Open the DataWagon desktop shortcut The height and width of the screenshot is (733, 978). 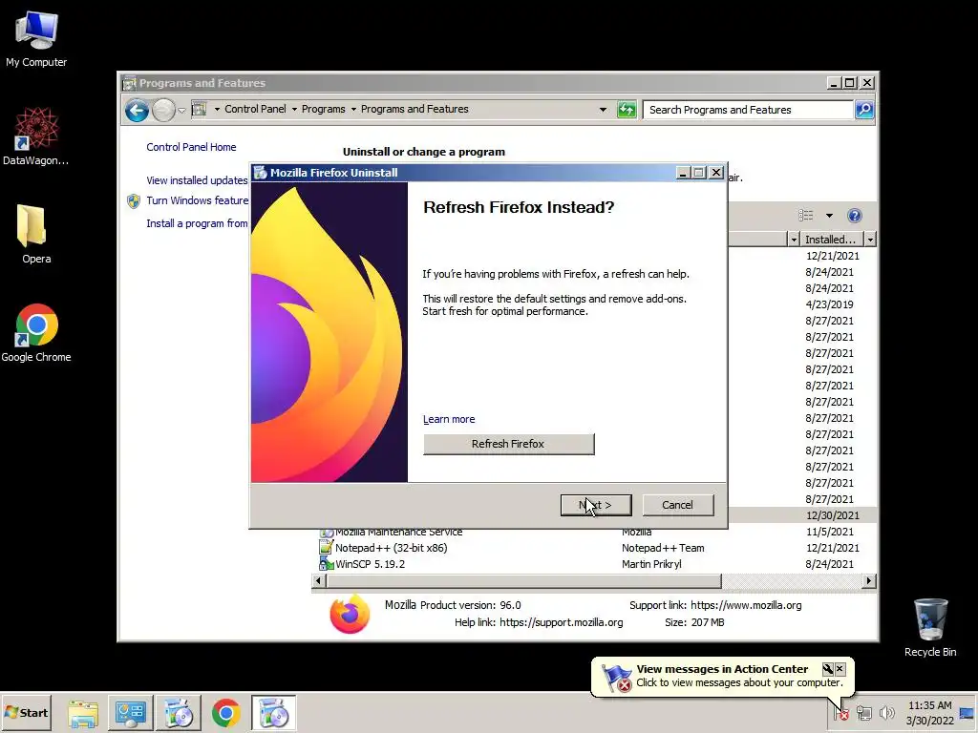tap(36, 136)
